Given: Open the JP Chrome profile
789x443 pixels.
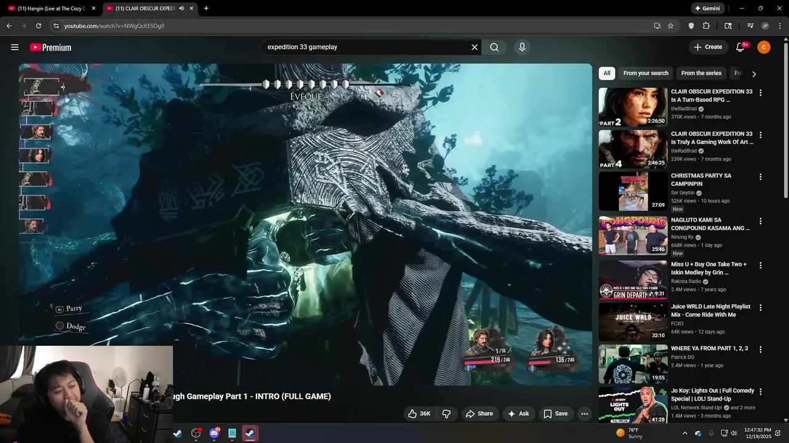Looking at the screenshot, I should click(765, 26).
